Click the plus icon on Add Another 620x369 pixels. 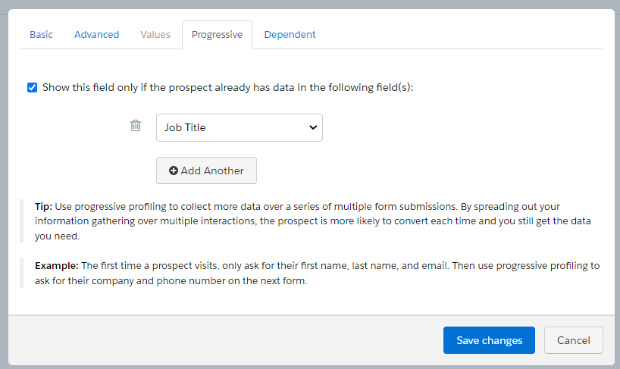pyautogui.click(x=174, y=171)
